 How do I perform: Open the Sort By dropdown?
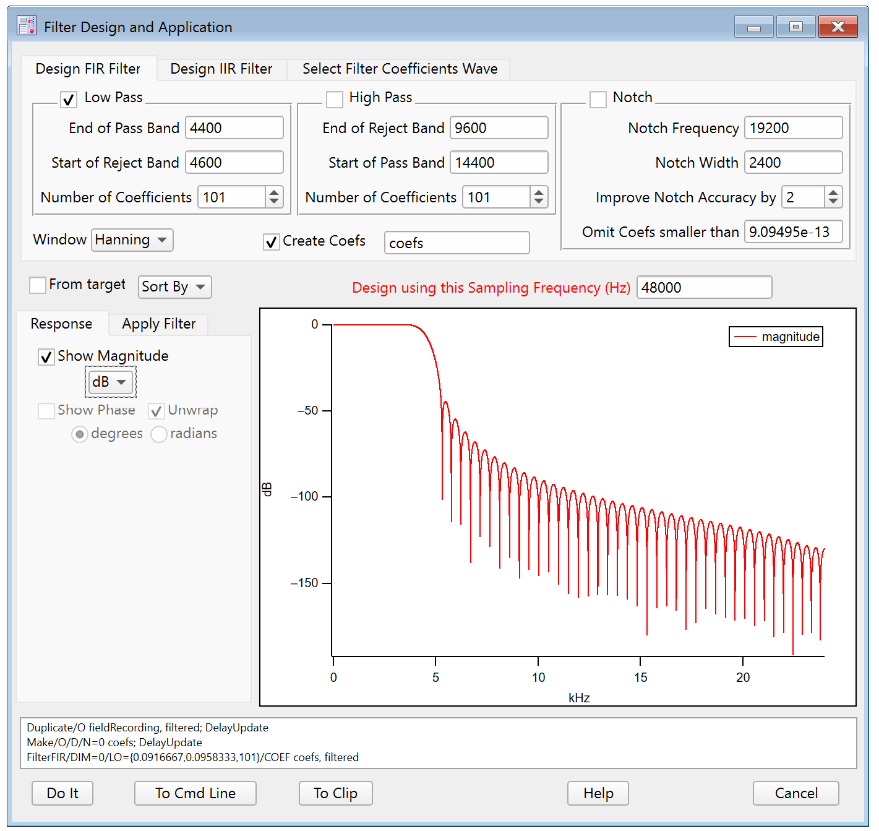coord(174,287)
